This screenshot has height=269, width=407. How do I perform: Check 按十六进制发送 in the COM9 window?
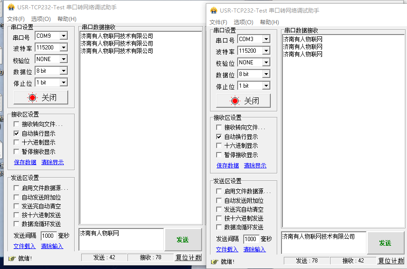click(17, 215)
